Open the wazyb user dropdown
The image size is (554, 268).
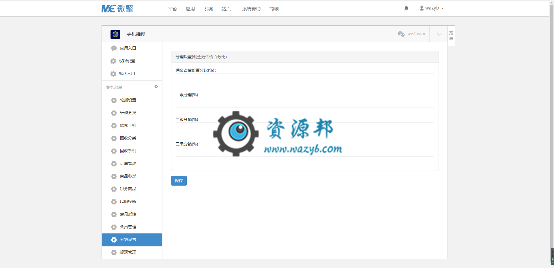coord(431,8)
